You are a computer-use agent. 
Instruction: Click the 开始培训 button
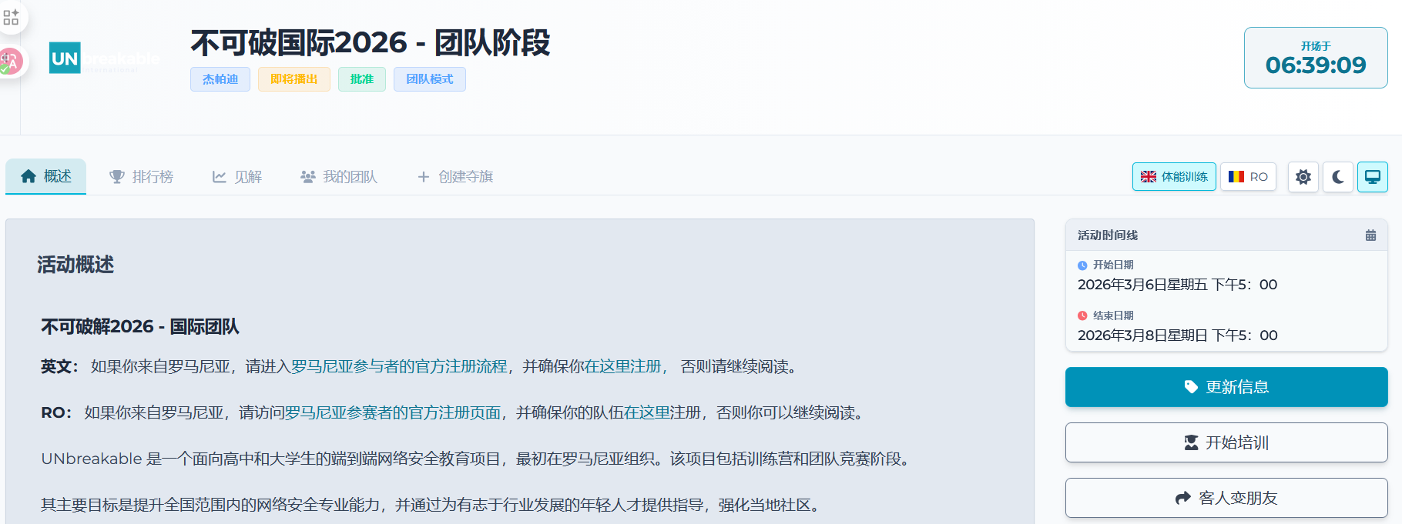pos(1226,442)
